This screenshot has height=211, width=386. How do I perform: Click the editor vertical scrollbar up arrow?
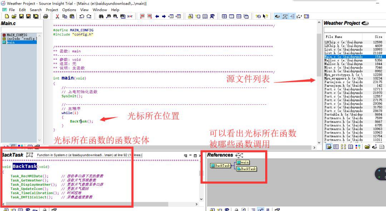point(319,22)
